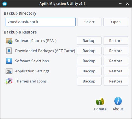Click the Application Settings panel icon
Screen dimensions: 132x119
coord(9,71)
